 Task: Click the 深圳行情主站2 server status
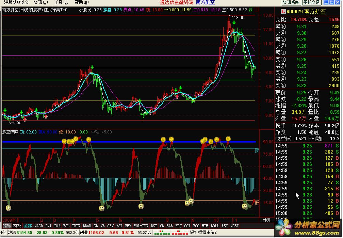(x=203, y=232)
